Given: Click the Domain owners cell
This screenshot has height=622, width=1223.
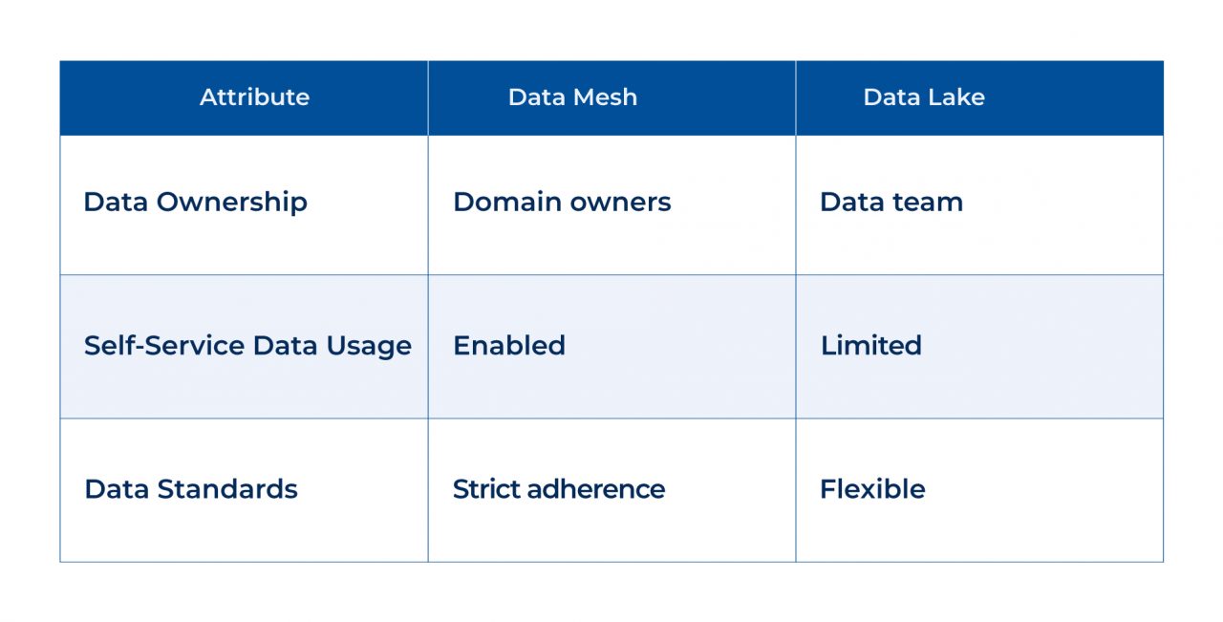Looking at the screenshot, I should (562, 203).
